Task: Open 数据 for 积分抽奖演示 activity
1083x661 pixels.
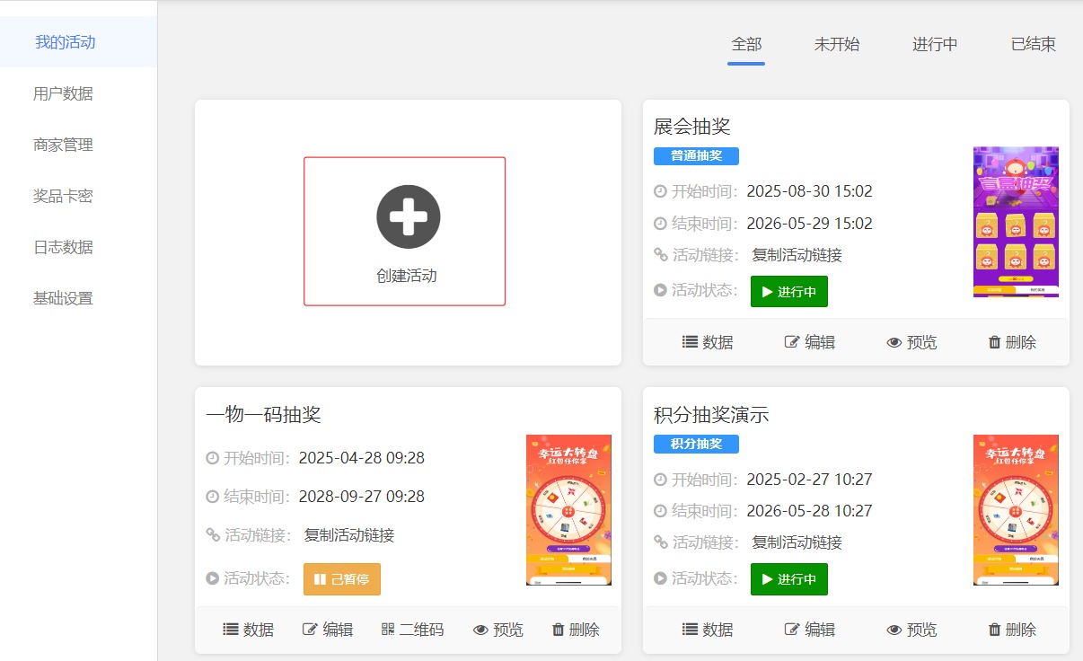Action: (x=708, y=630)
